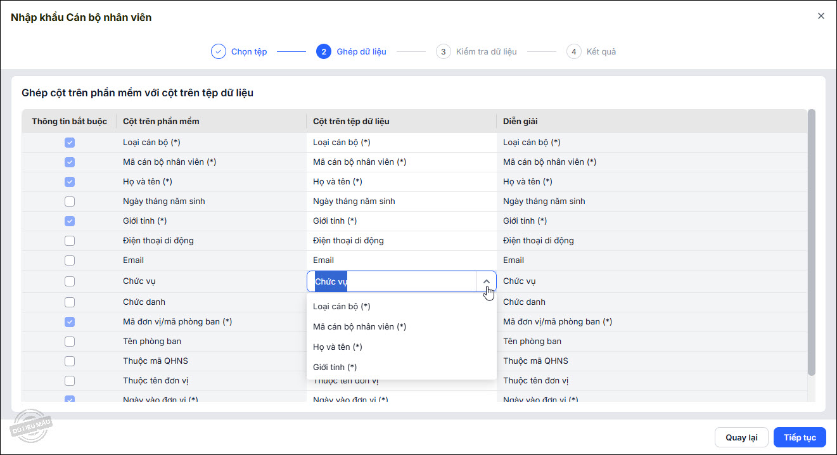Click the step 3 numbered circle icon
Screen dimensions: 837x455
coord(444,52)
